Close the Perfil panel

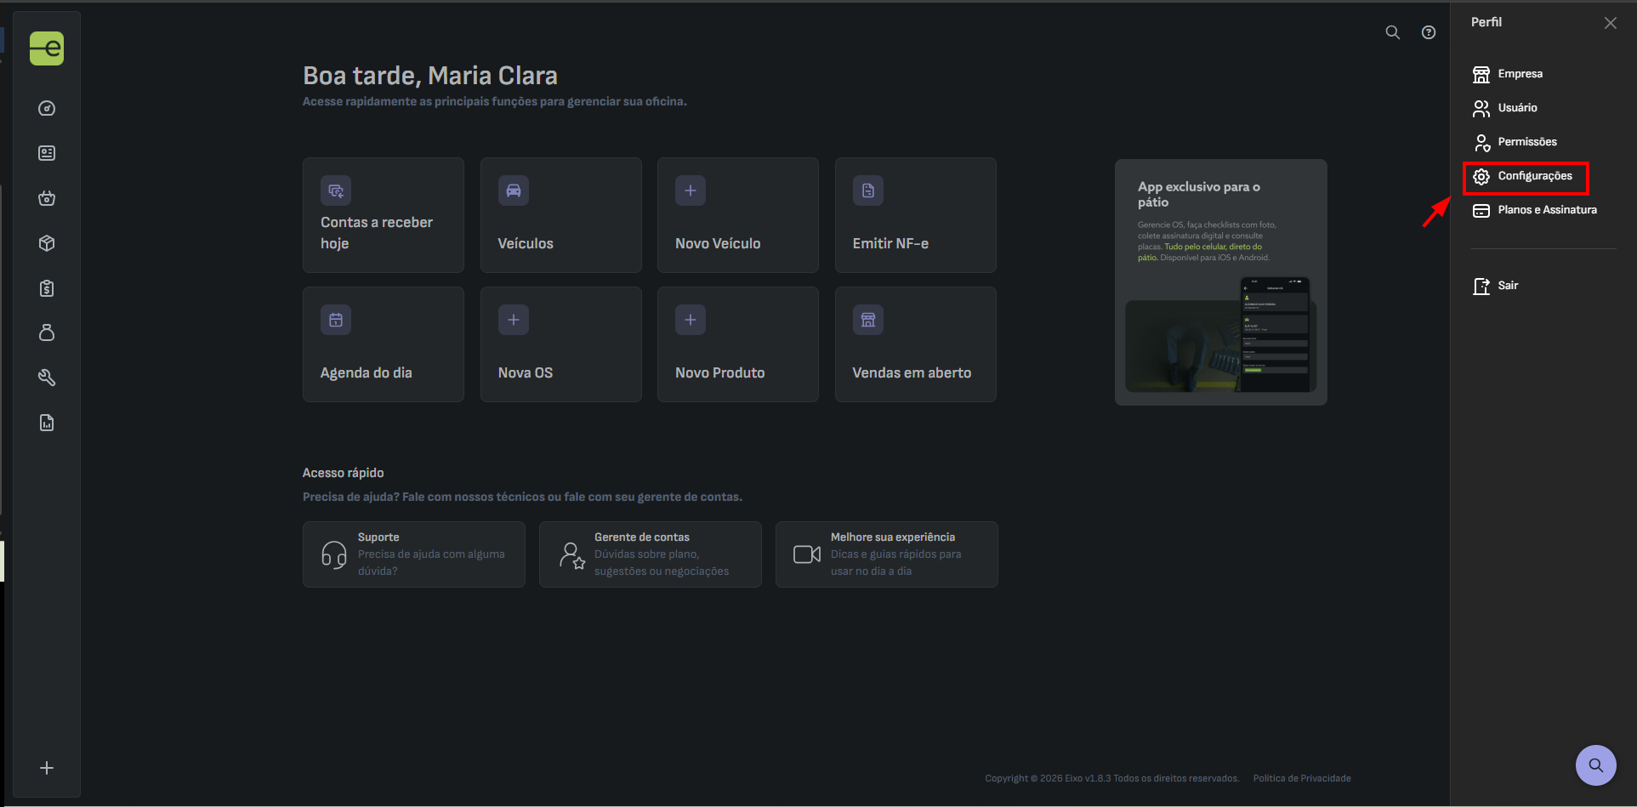point(1611,23)
